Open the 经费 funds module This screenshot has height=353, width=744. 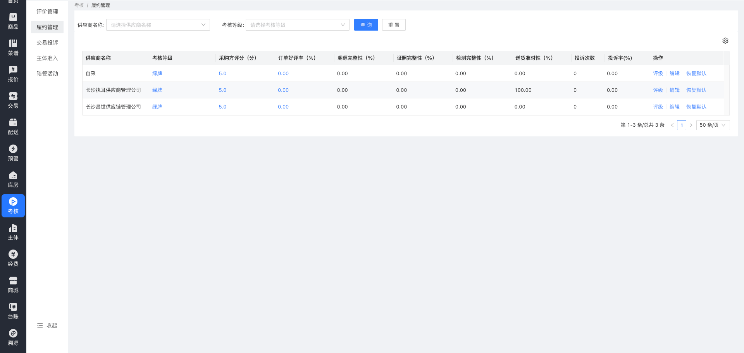click(13, 258)
